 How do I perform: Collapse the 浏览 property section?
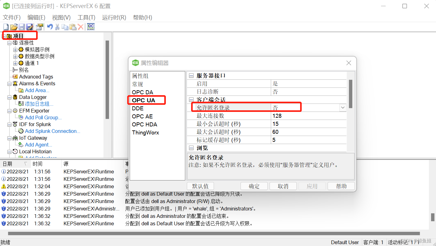(191, 148)
